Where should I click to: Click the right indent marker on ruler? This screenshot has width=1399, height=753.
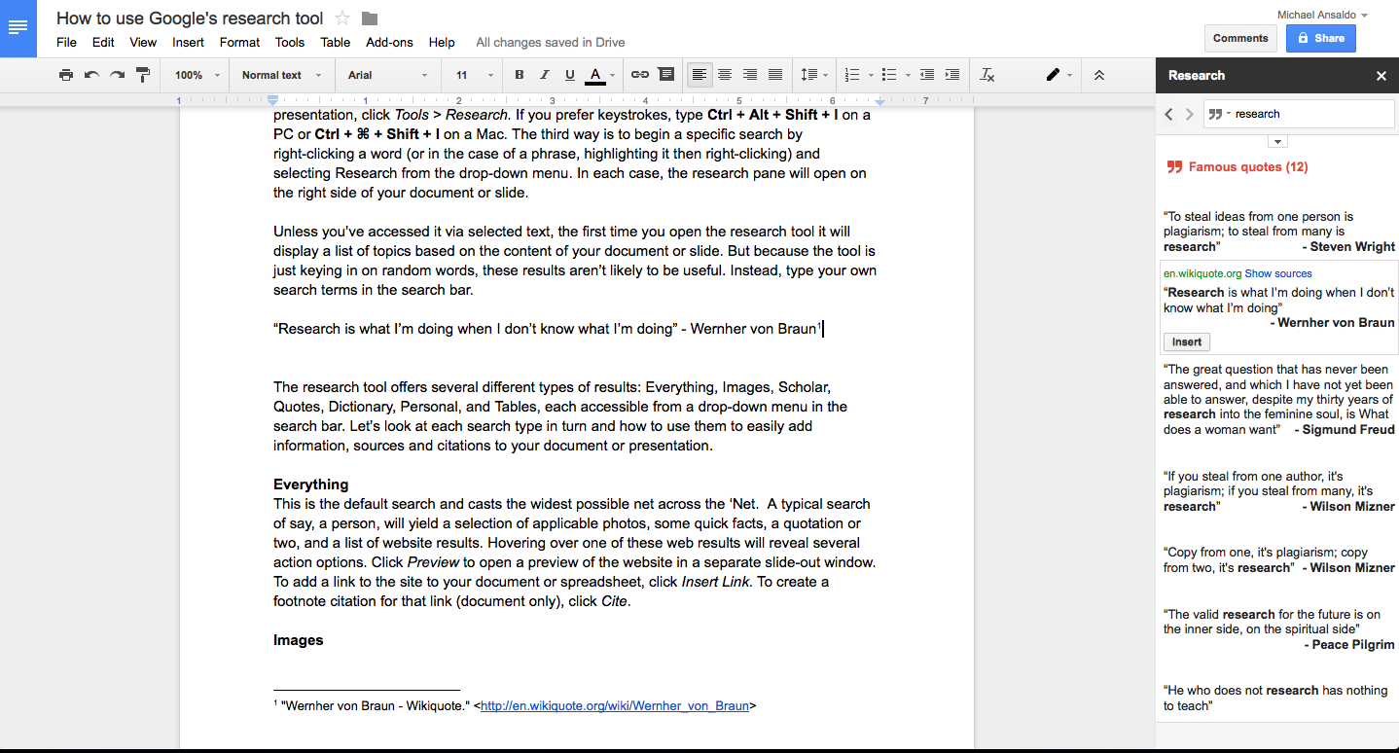click(879, 101)
